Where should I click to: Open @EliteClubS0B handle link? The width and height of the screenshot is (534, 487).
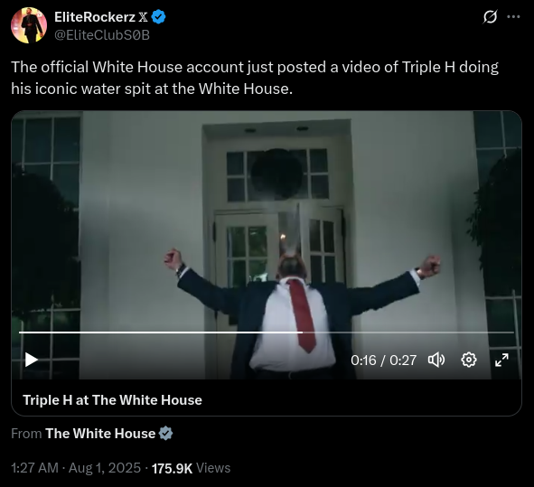coord(102,35)
